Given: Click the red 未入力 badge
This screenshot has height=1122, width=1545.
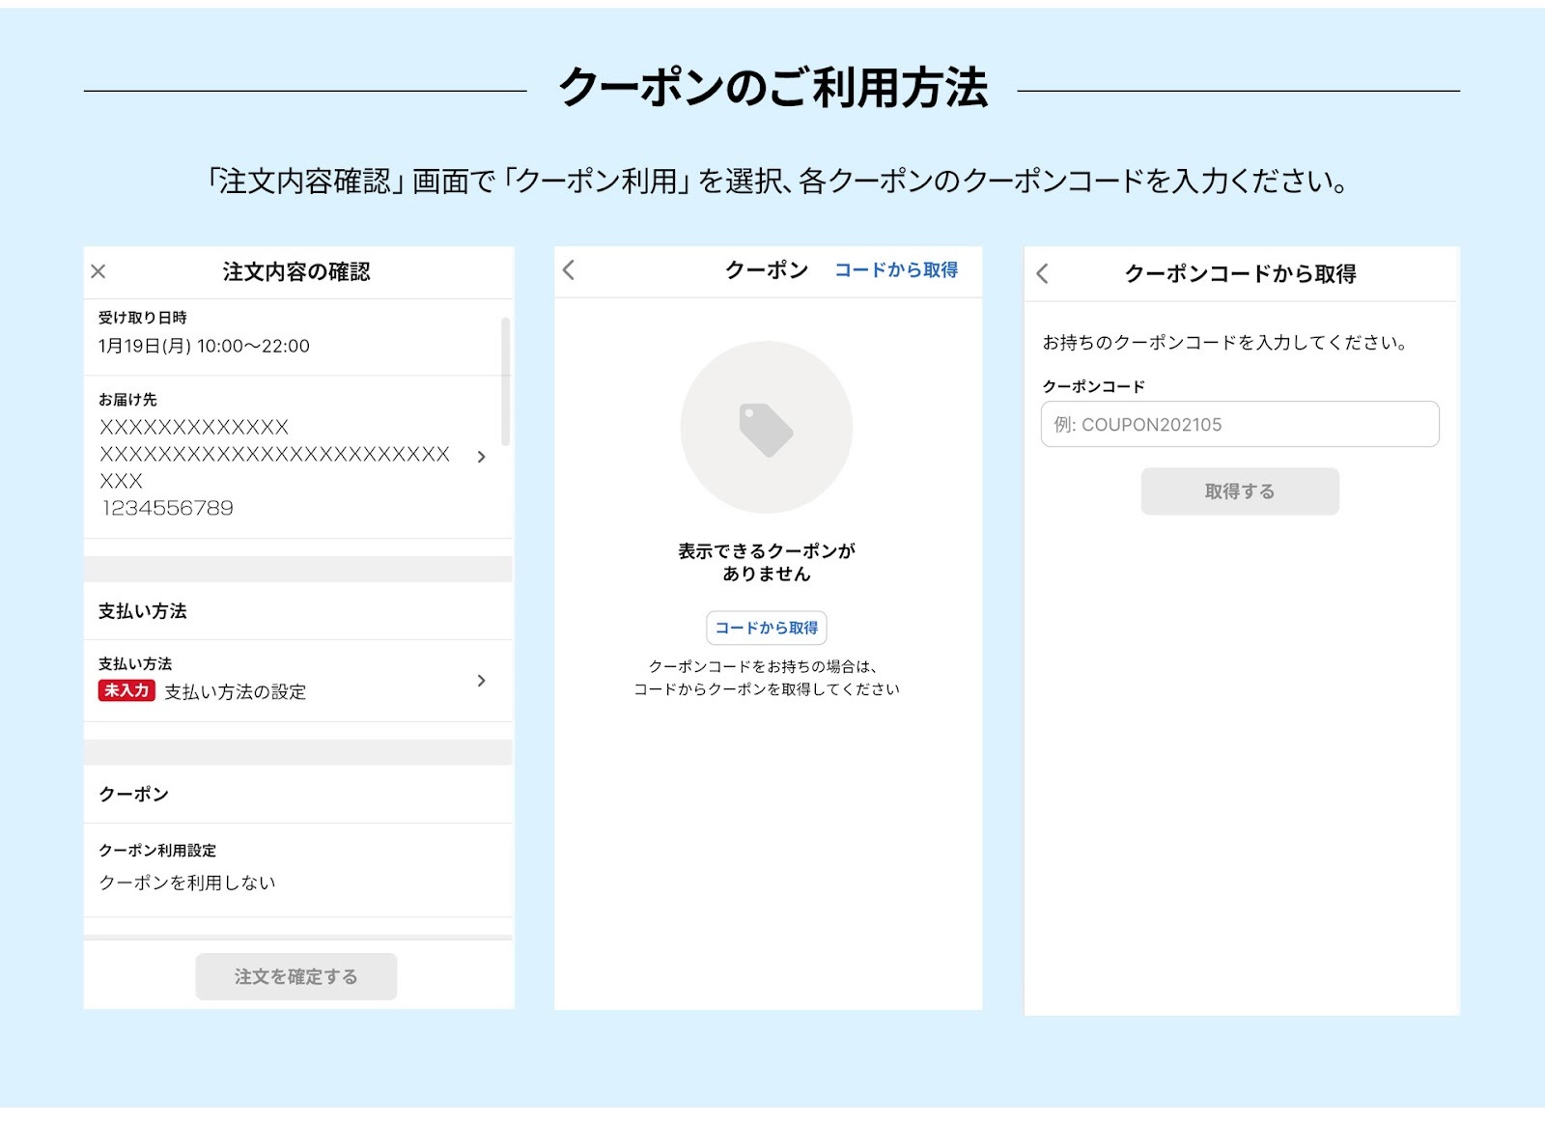Looking at the screenshot, I should [126, 690].
